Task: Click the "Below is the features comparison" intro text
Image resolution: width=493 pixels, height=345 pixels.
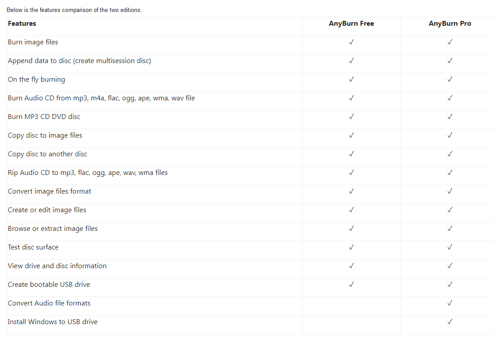Action: pyautogui.click(x=74, y=10)
